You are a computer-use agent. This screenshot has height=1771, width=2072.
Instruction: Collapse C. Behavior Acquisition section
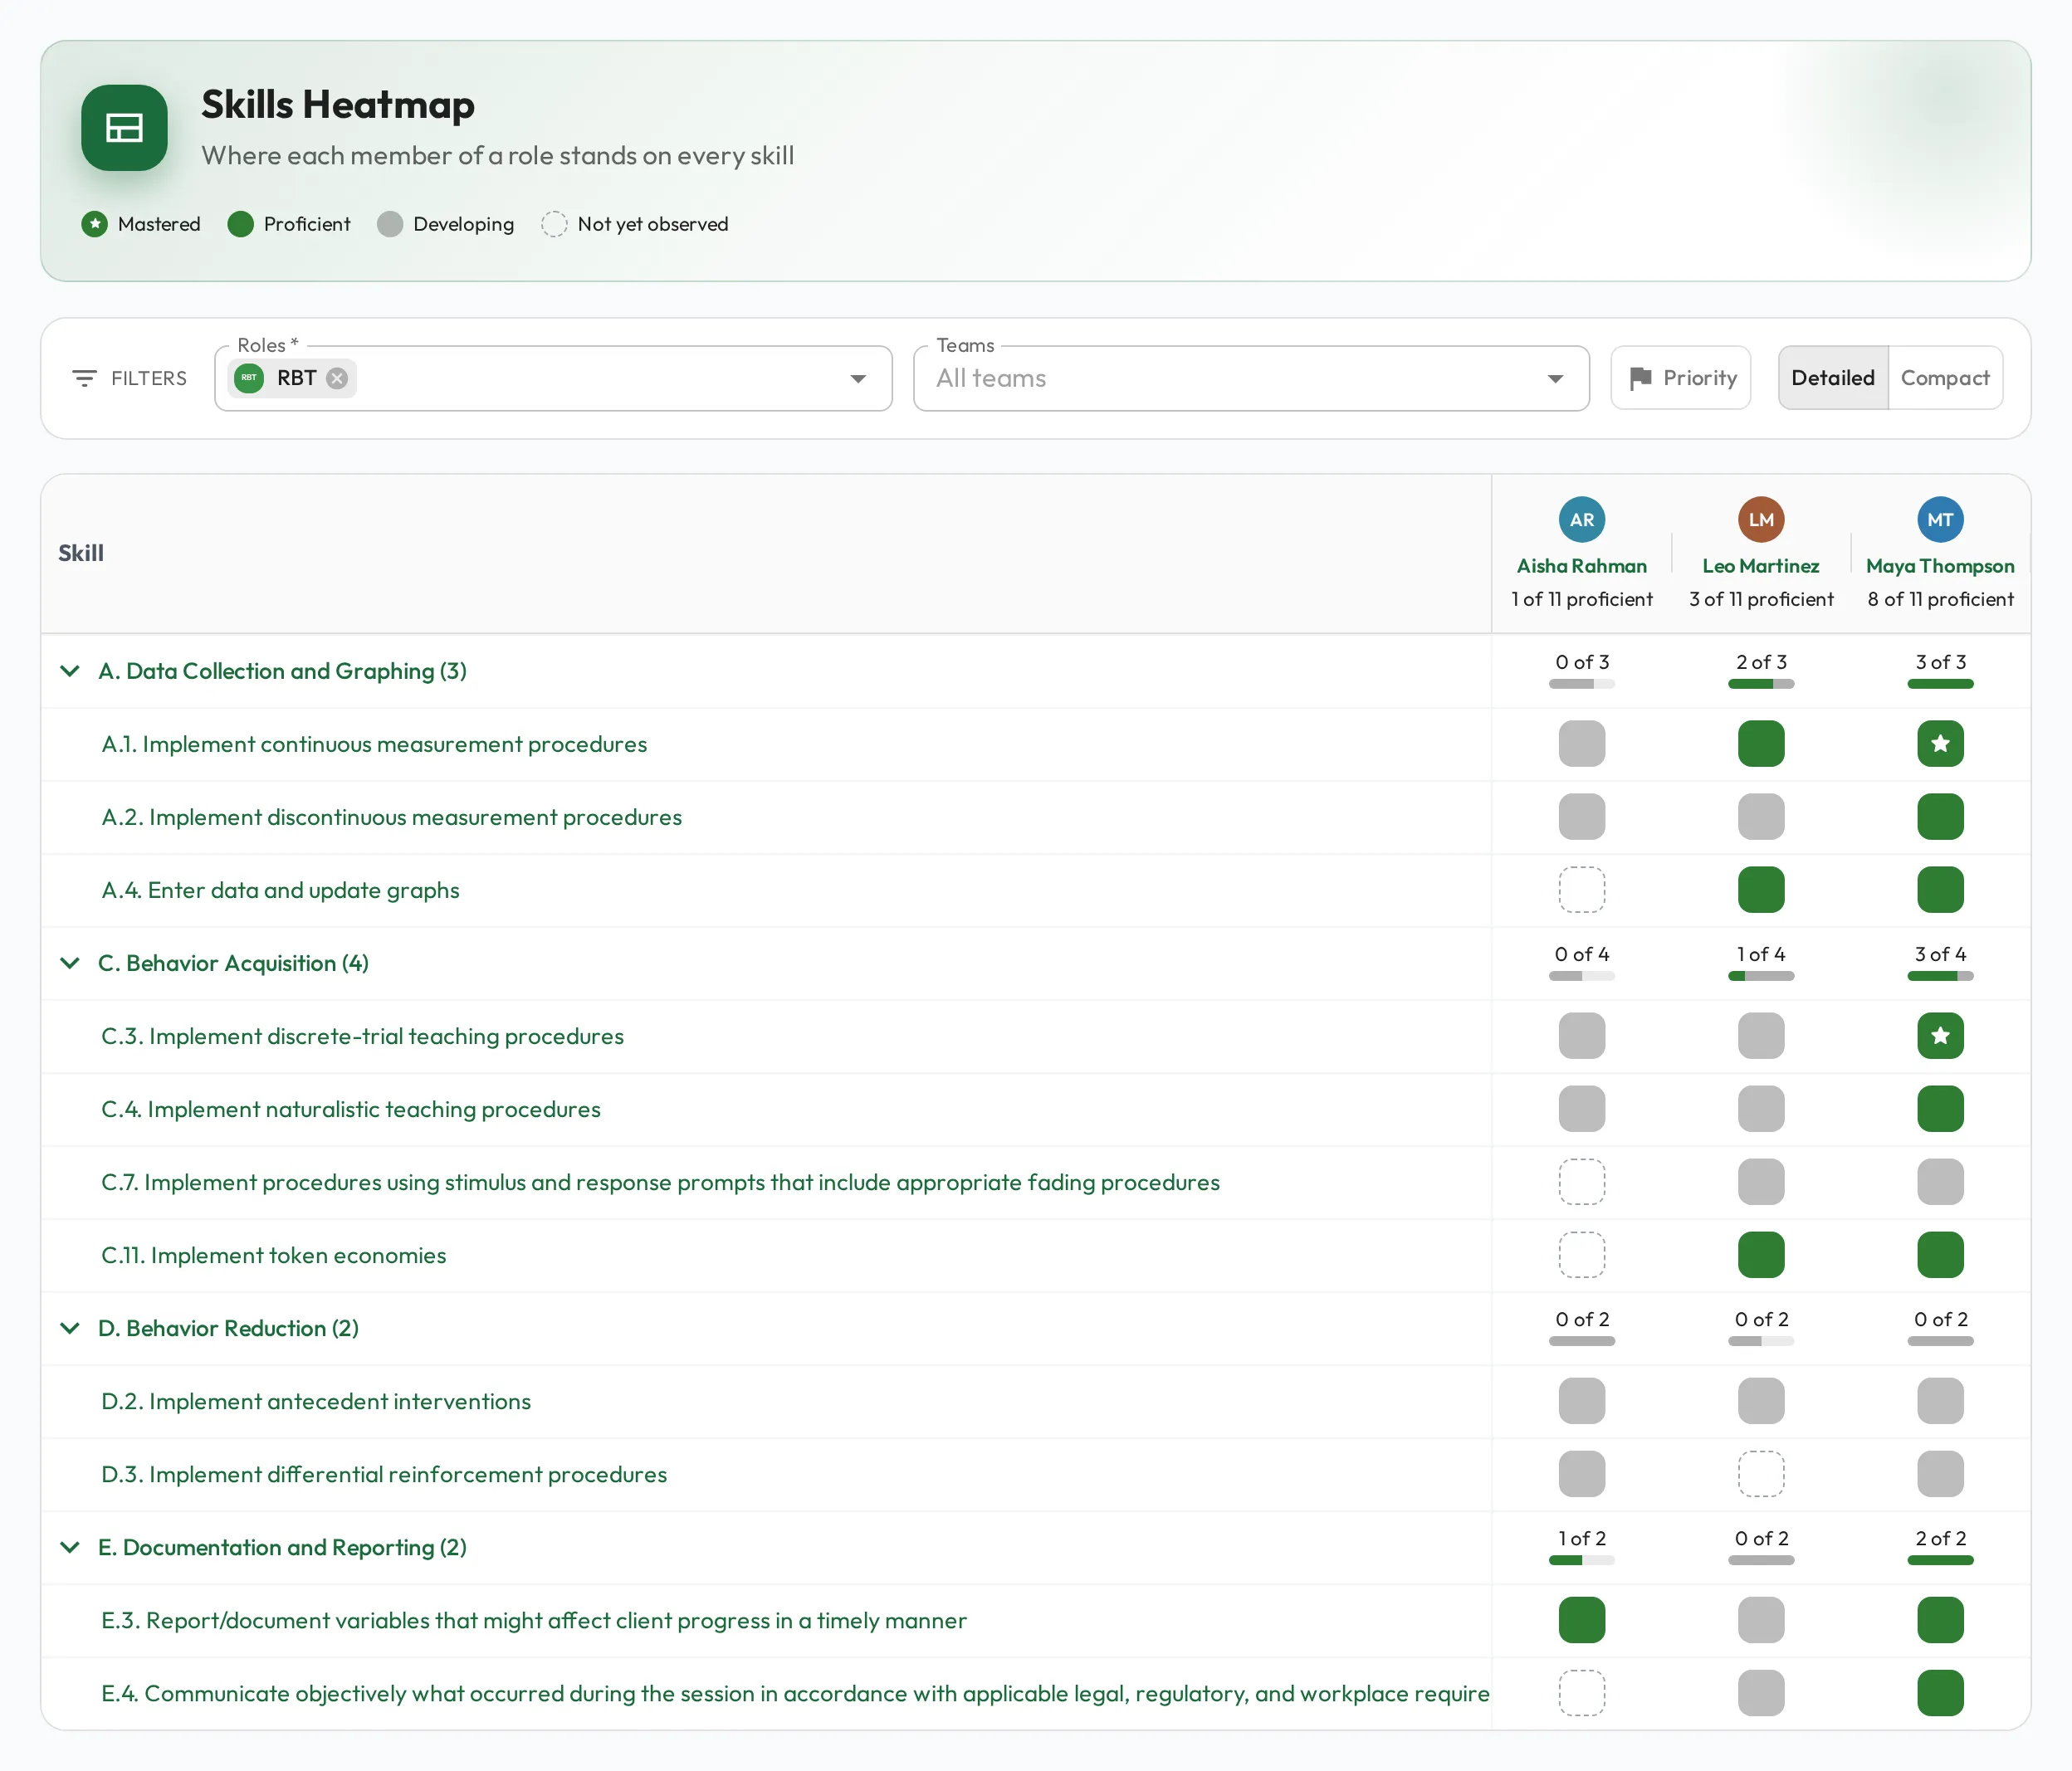point(70,963)
